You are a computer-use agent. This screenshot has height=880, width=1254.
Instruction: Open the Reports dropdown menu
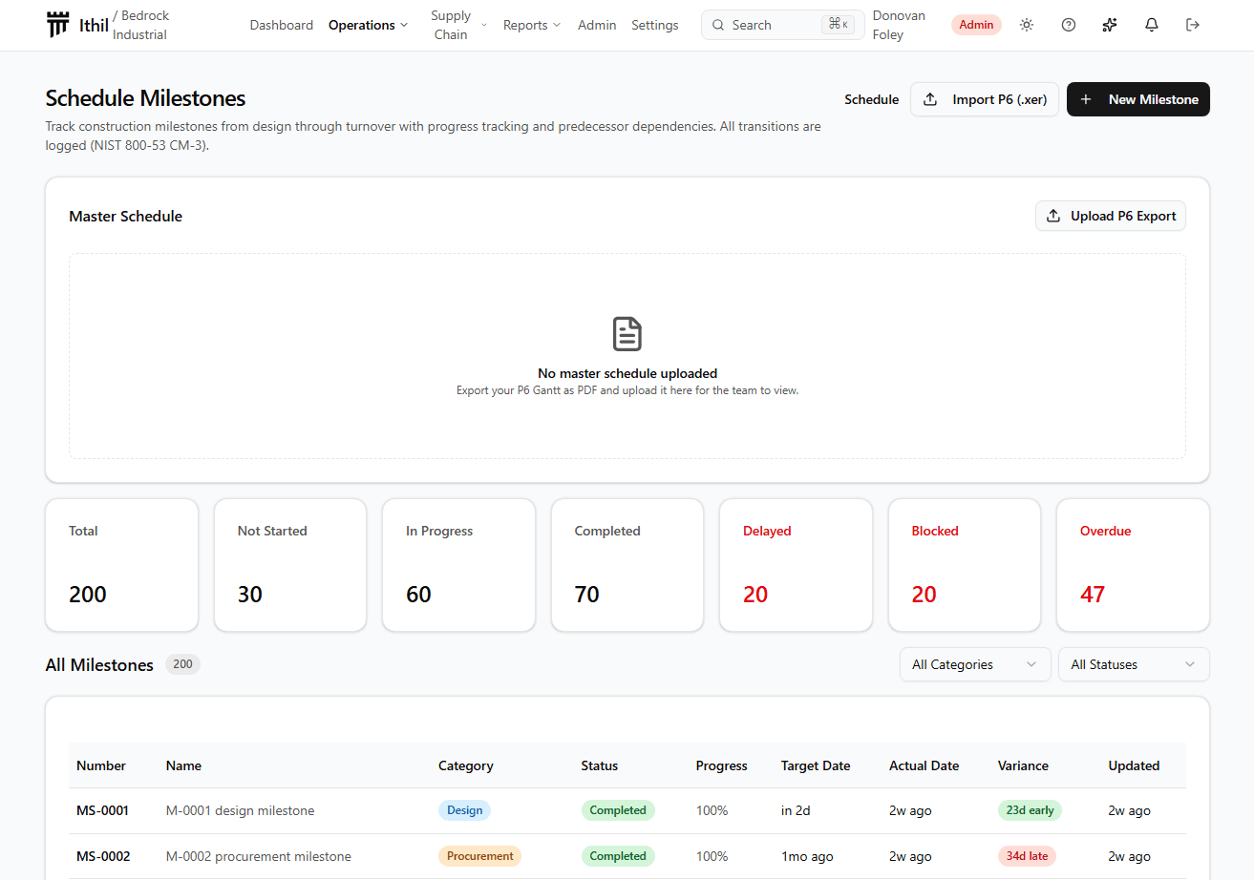532,25
